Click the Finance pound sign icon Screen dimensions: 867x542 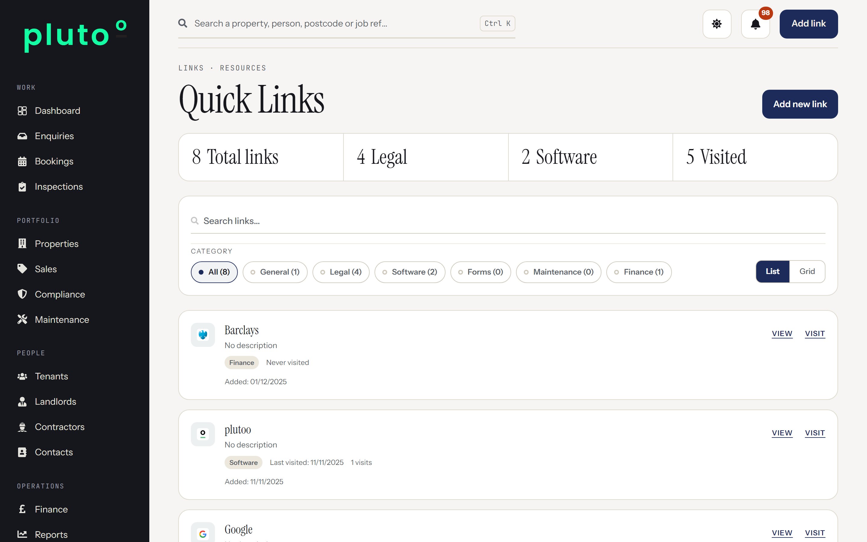pyautogui.click(x=22, y=509)
